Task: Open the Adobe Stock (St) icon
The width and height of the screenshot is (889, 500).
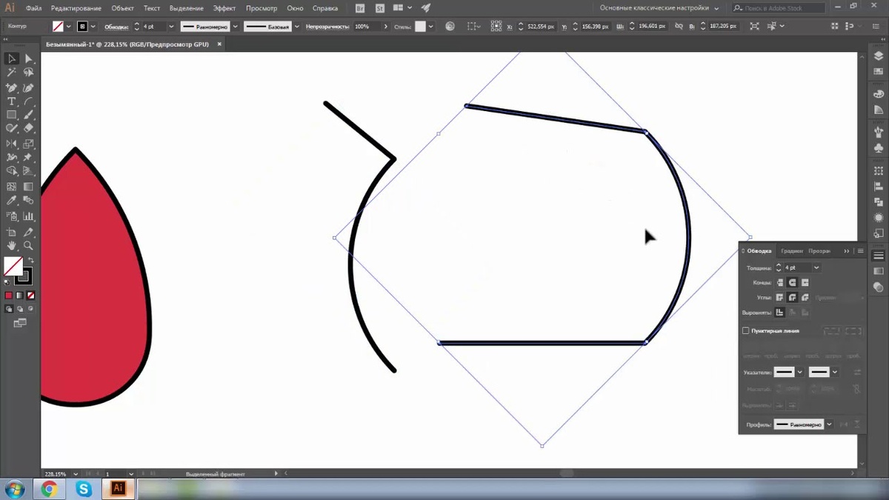Action: point(380,8)
